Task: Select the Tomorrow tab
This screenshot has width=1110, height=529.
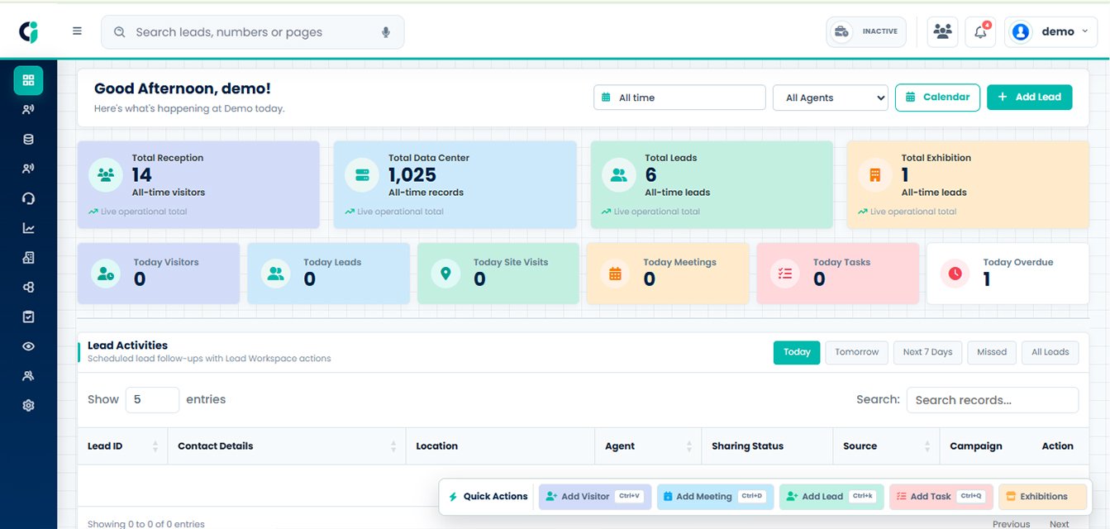Action: 856,352
